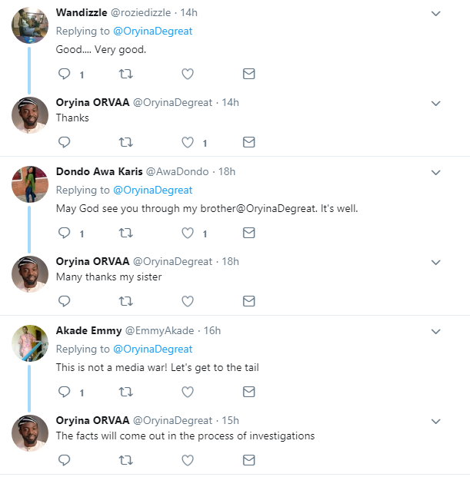The width and height of the screenshot is (470, 477).
Task: Click Wandizzle's avatar thumbnail
Action: coord(31,26)
